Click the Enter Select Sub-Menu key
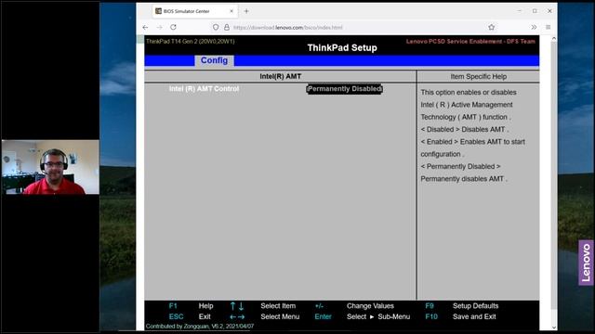The width and height of the screenshot is (595, 334). pos(323,316)
